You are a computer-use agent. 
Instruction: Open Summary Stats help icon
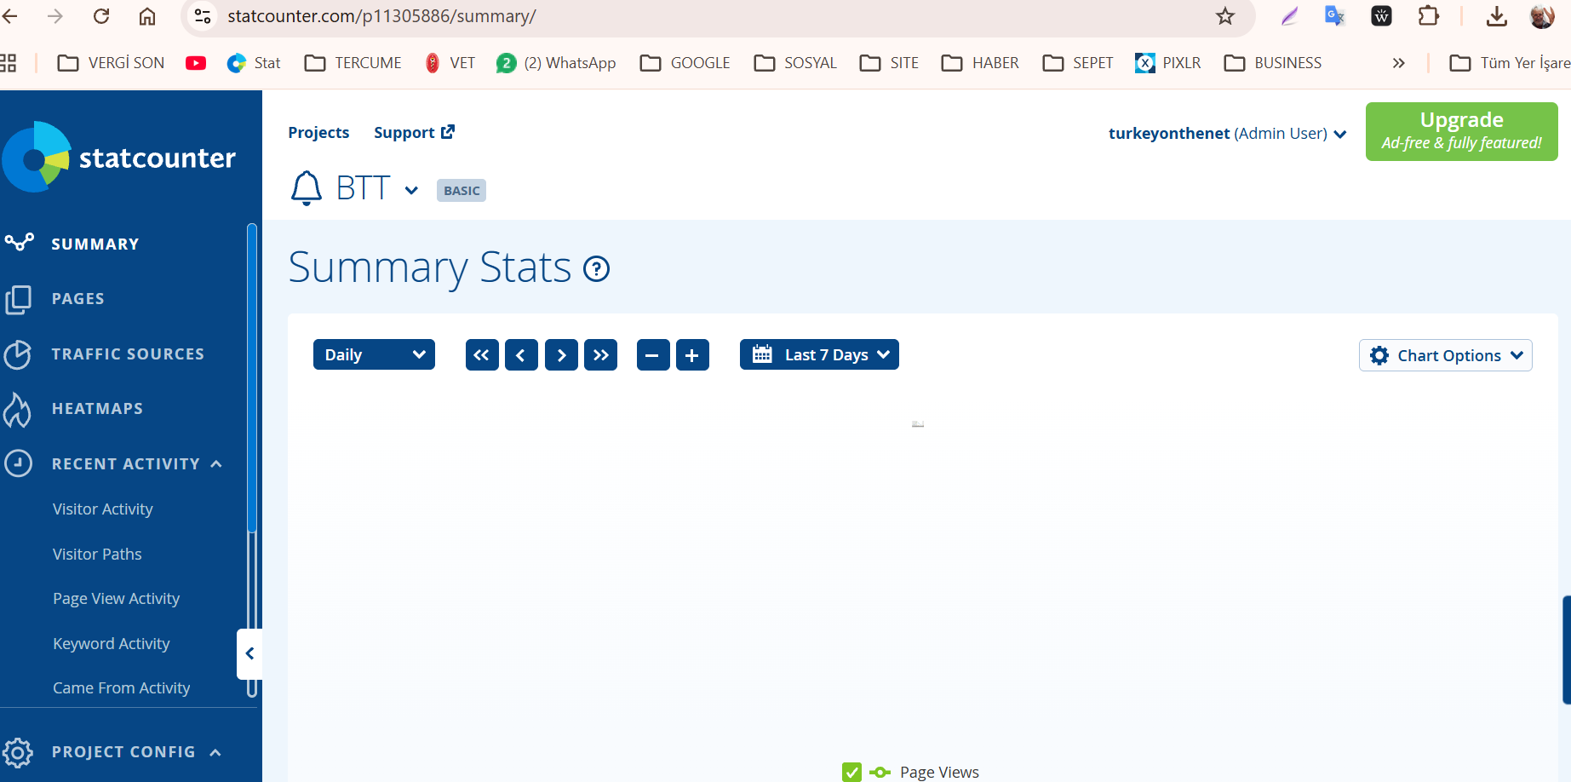[x=596, y=269]
